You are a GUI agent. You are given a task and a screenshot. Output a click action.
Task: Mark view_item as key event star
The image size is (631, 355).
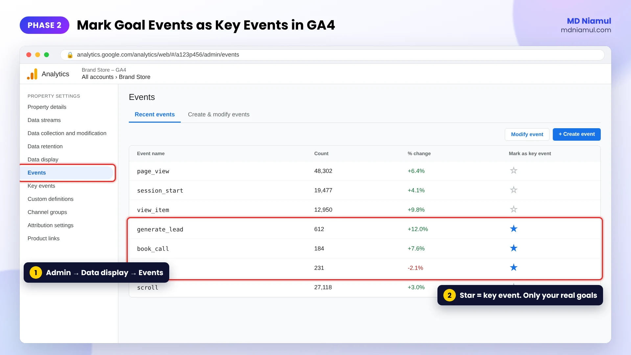(x=514, y=209)
